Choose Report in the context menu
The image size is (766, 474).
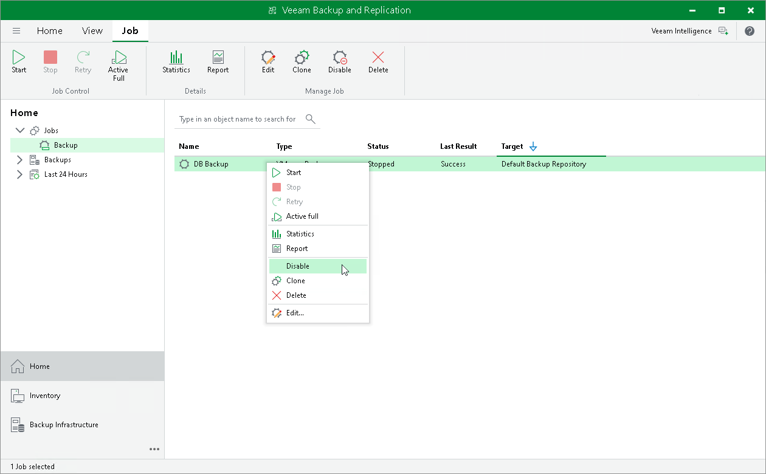tap(318, 249)
